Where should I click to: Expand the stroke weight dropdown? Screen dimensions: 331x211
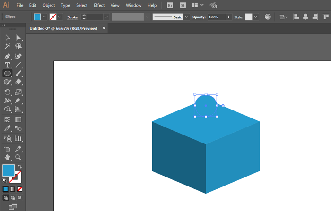point(106,17)
